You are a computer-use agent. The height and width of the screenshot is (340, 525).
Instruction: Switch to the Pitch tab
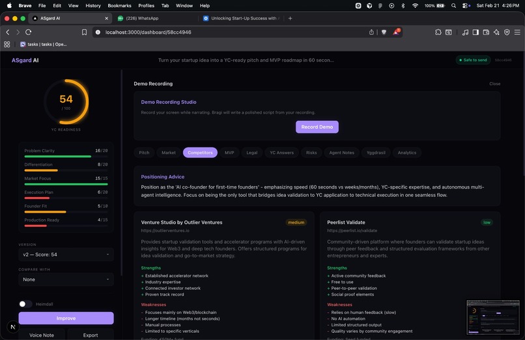click(144, 153)
